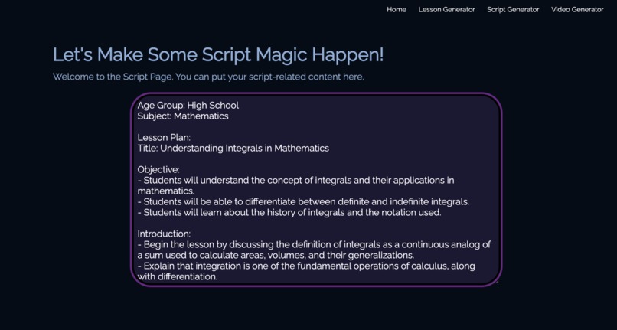This screenshot has height=330, width=617.
Task: Open the Lesson Generator page
Action: point(446,9)
